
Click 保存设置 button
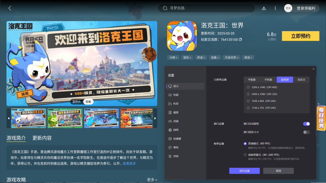pyautogui.click(x=244, y=171)
